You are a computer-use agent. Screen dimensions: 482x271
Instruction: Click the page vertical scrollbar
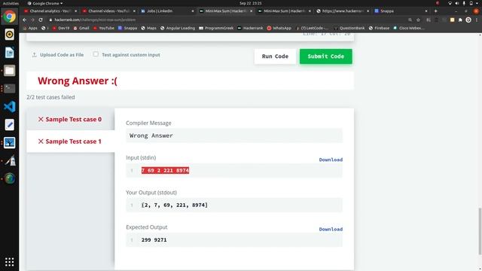click(480, 231)
